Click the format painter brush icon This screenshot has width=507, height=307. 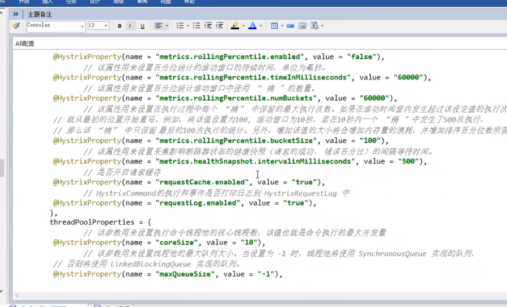(16, 25)
